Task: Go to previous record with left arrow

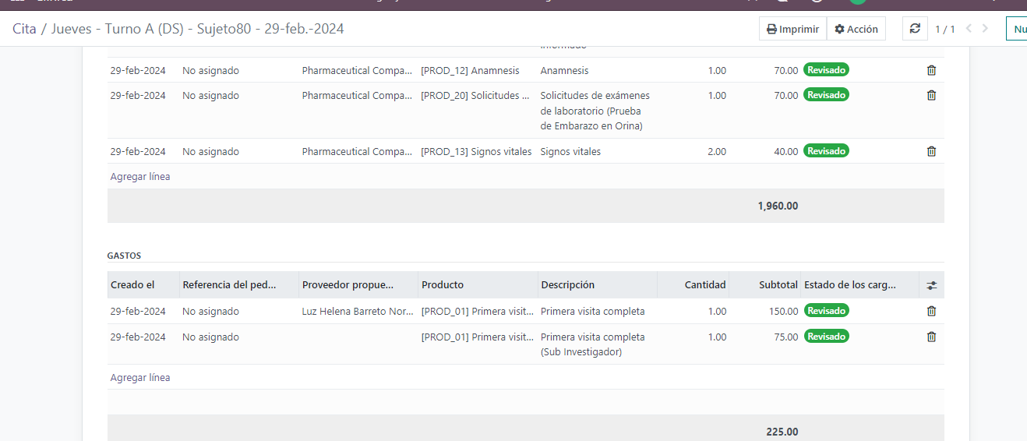Action: (969, 29)
